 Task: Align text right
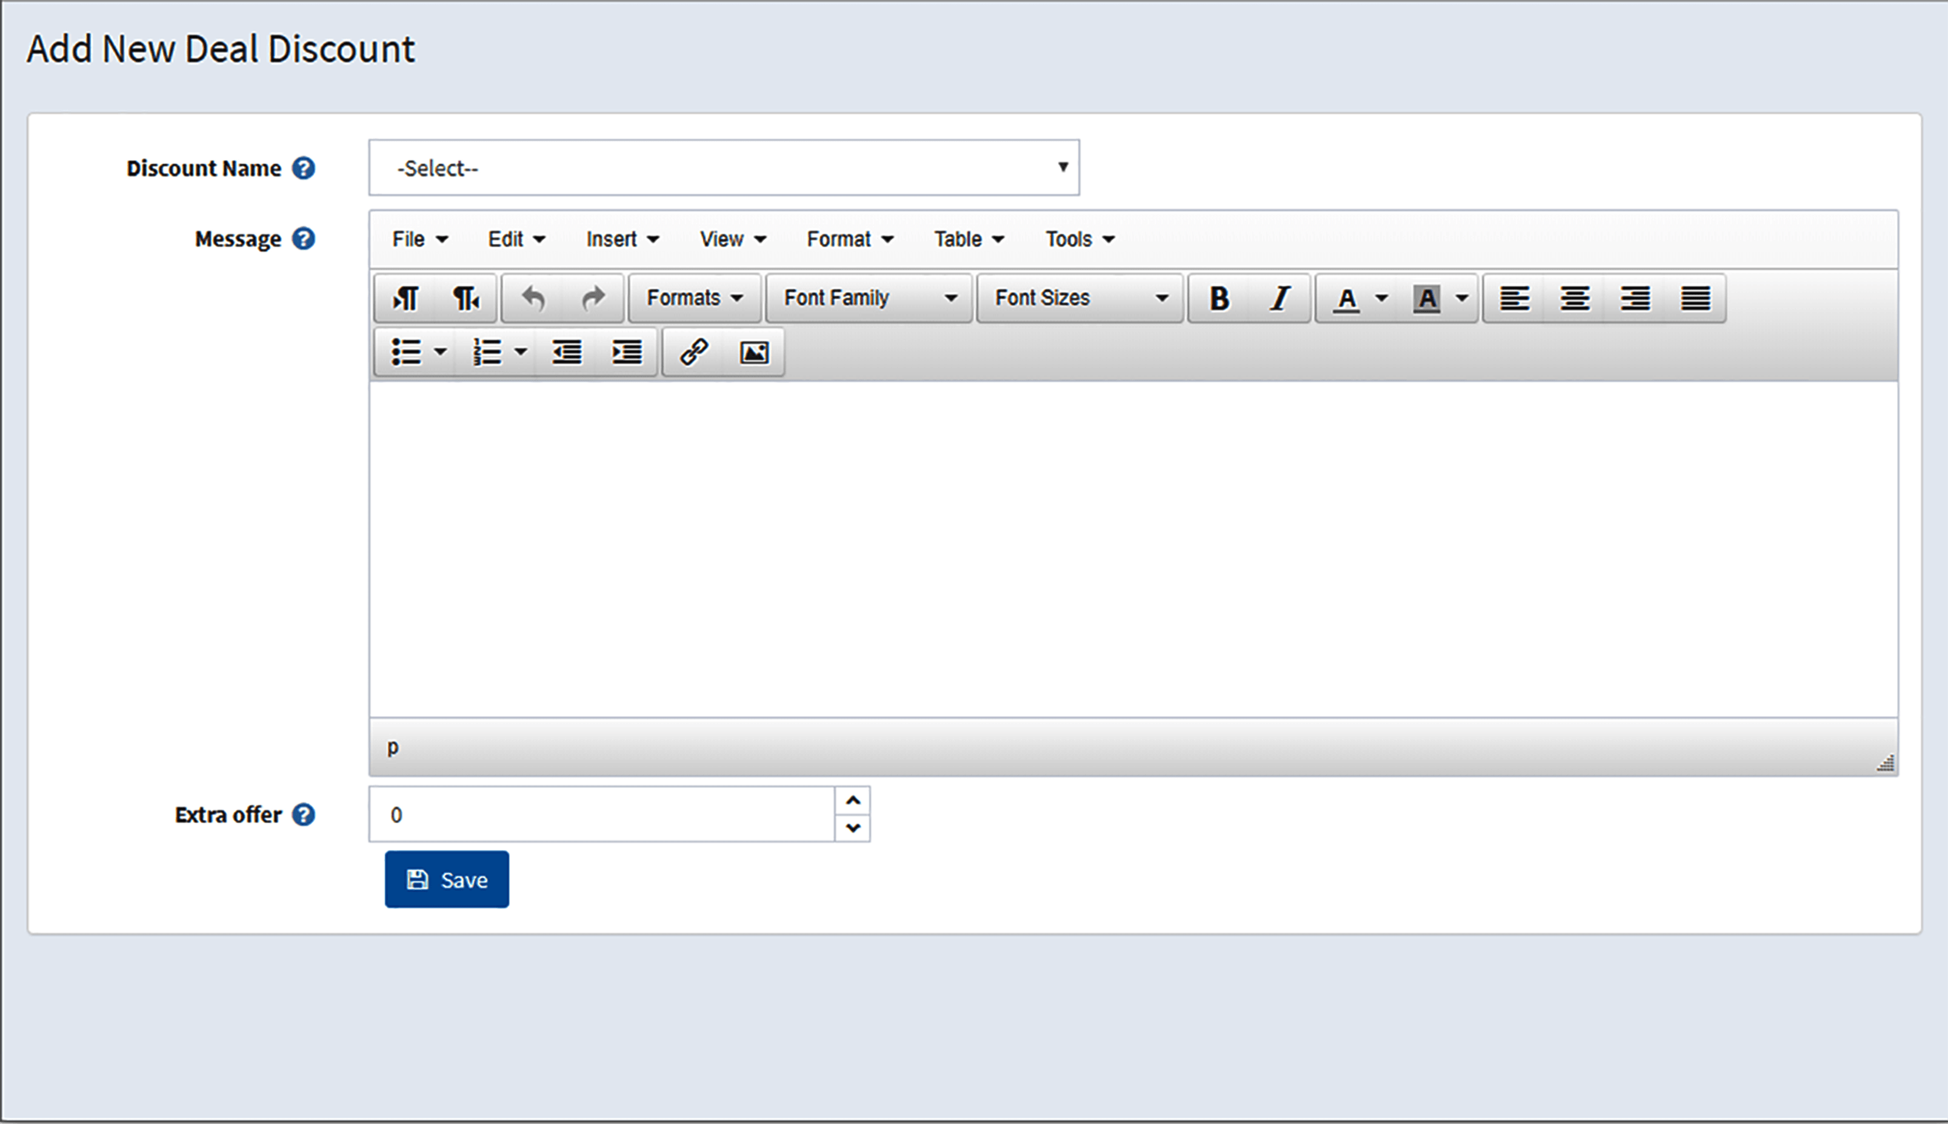coord(1635,298)
